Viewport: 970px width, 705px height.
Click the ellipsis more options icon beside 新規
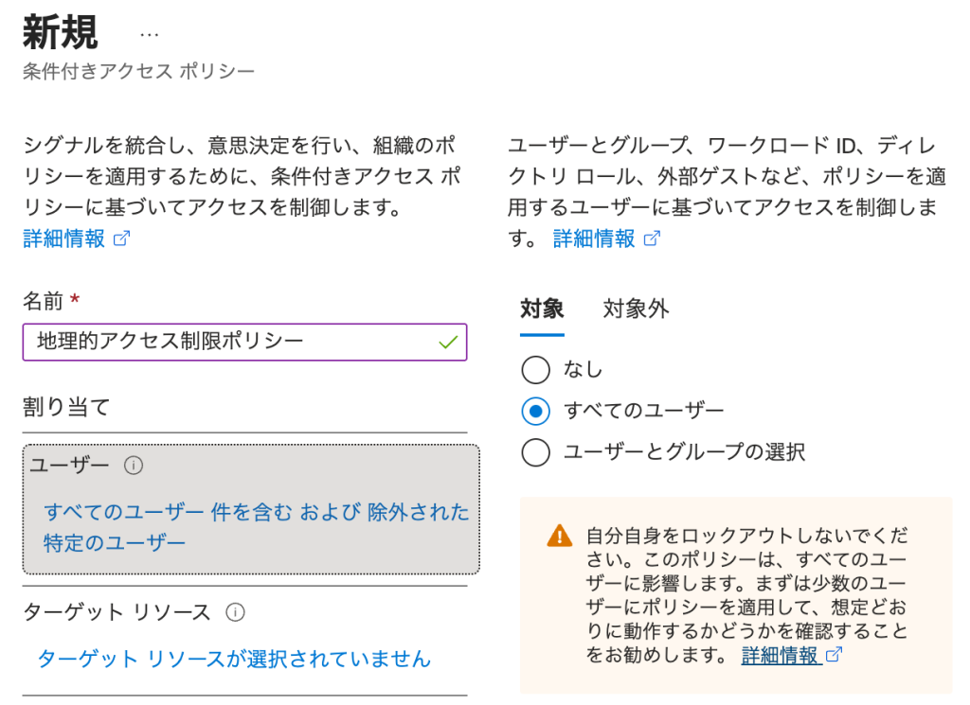click(150, 34)
